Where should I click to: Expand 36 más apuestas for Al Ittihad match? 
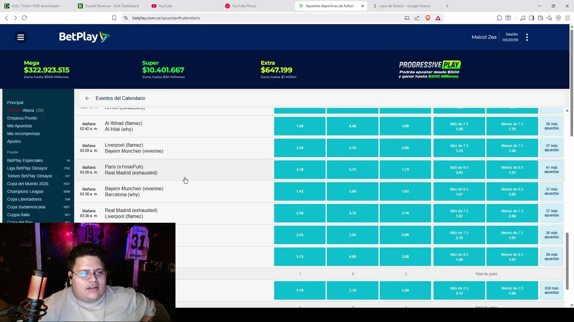552,126
